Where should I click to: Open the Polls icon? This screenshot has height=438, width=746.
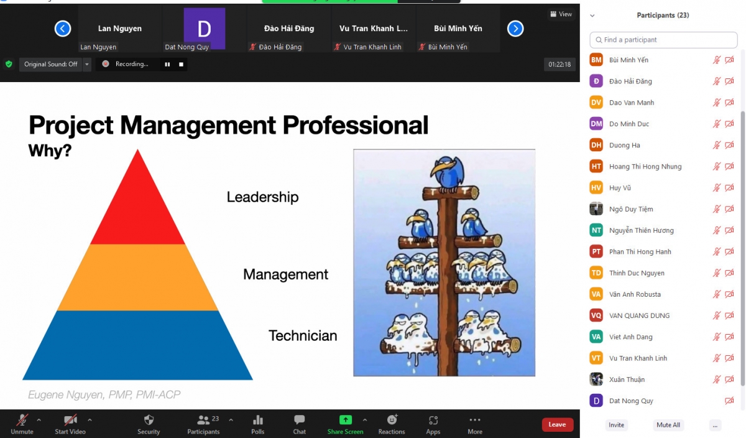point(258,420)
